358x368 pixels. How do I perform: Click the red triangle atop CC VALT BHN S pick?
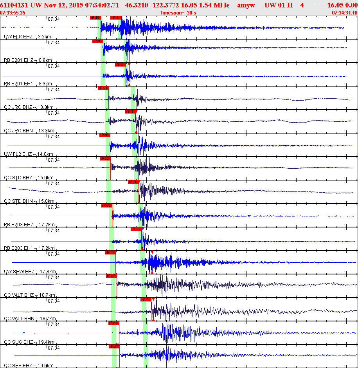click(x=153, y=299)
